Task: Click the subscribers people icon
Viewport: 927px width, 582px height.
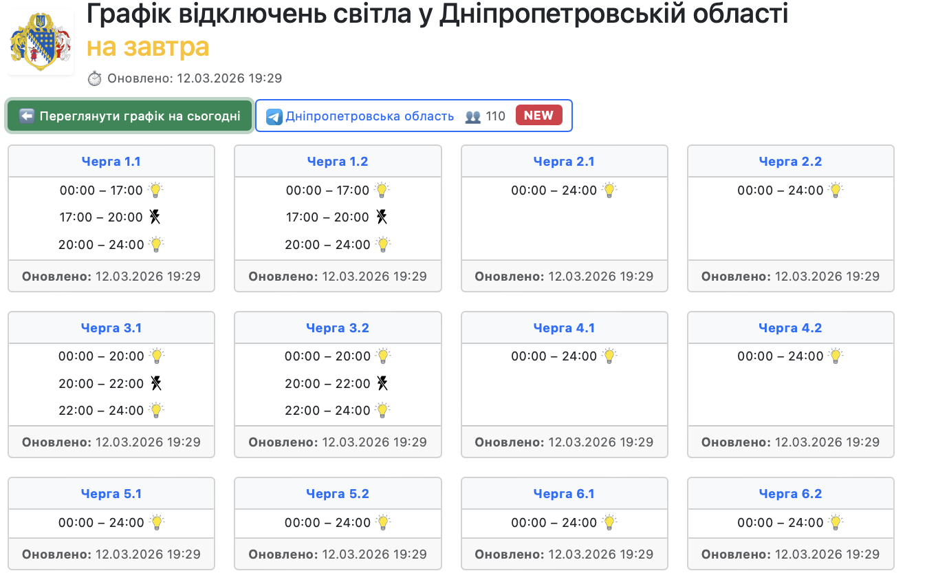Action: click(472, 116)
